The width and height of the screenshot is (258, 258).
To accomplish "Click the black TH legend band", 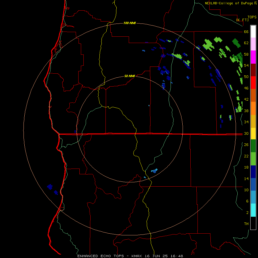I will [x=253, y=223].
